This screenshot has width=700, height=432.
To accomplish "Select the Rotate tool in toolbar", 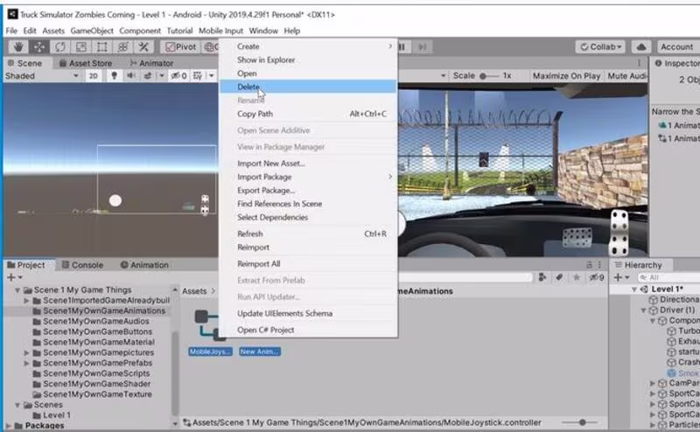I will (59, 47).
